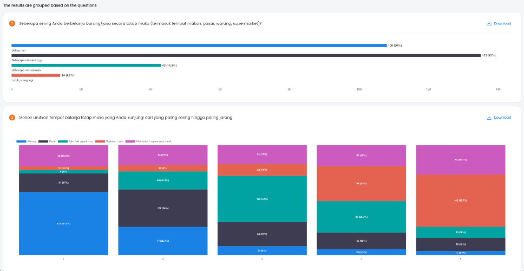Select rank 5 thin blue '11 (3.7%)' segment
The image size is (524, 271).
(461, 253)
